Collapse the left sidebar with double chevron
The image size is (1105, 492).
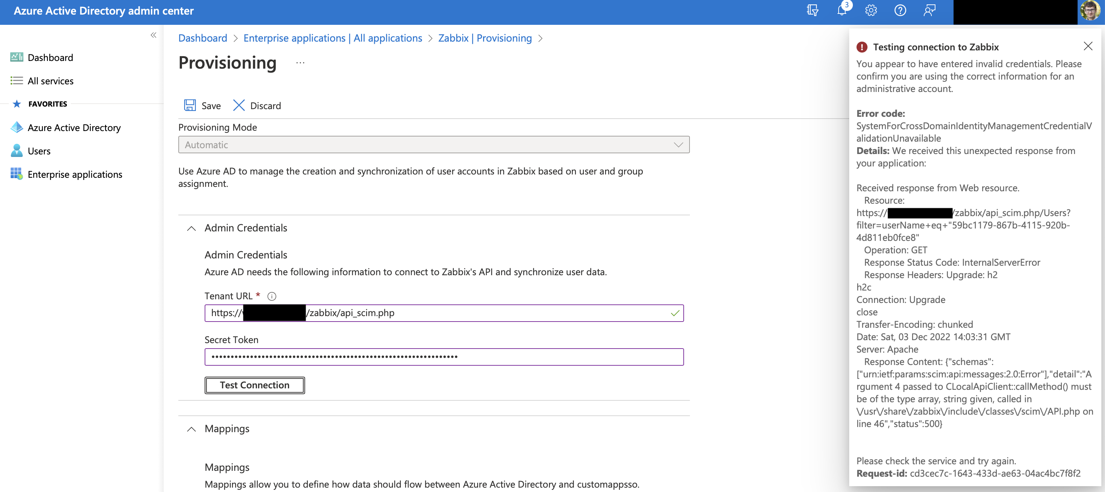point(153,35)
